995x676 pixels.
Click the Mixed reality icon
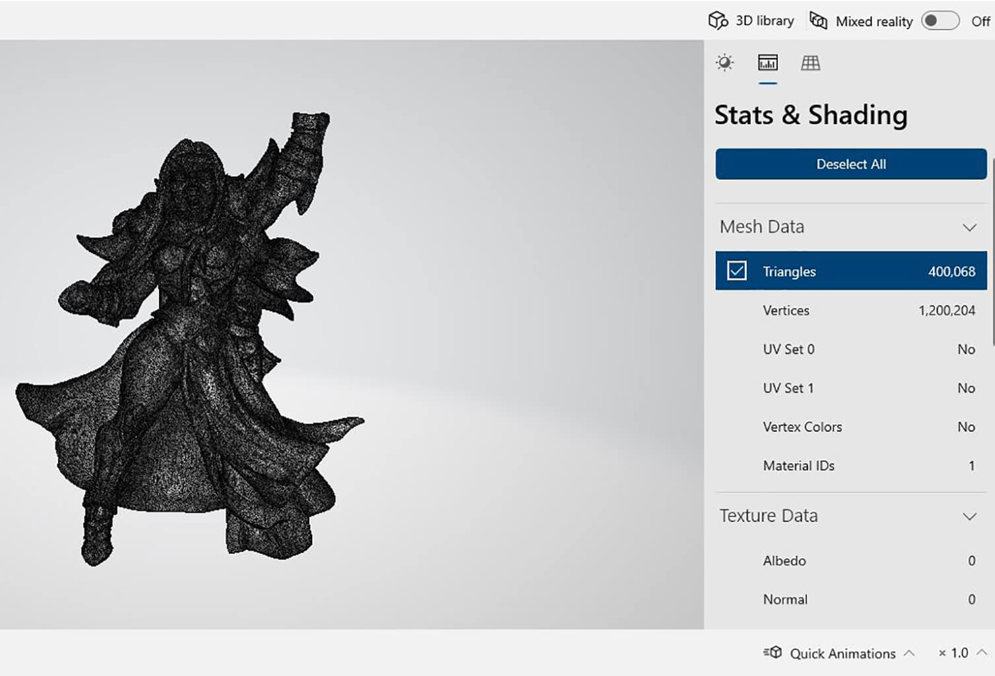pos(818,20)
